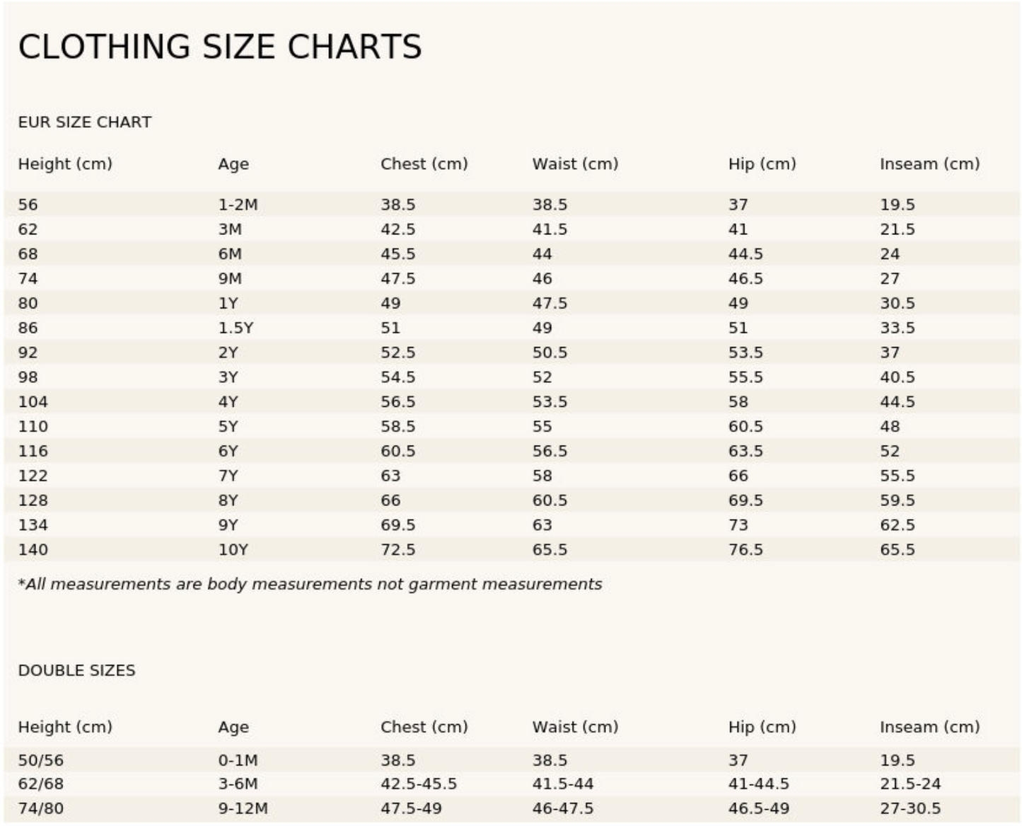Click the body measurements footnote text
This screenshot has width=1022, height=826.
310,585
